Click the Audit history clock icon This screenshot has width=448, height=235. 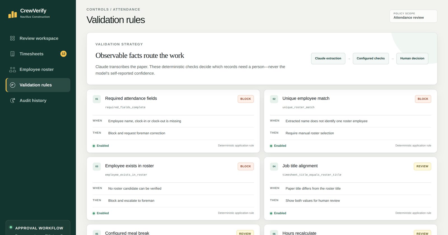pyautogui.click(x=13, y=100)
